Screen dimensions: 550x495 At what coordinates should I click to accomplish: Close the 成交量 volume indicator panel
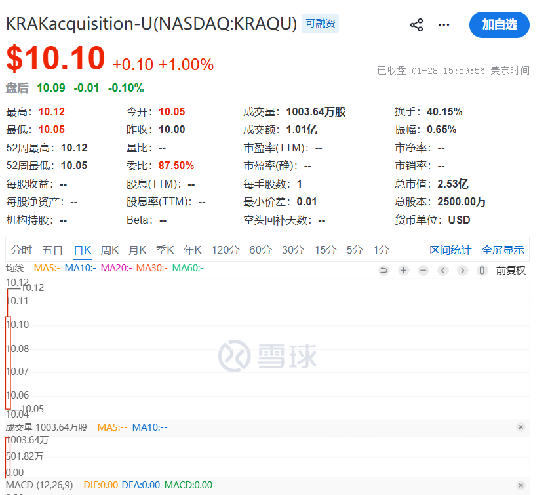tap(521, 427)
